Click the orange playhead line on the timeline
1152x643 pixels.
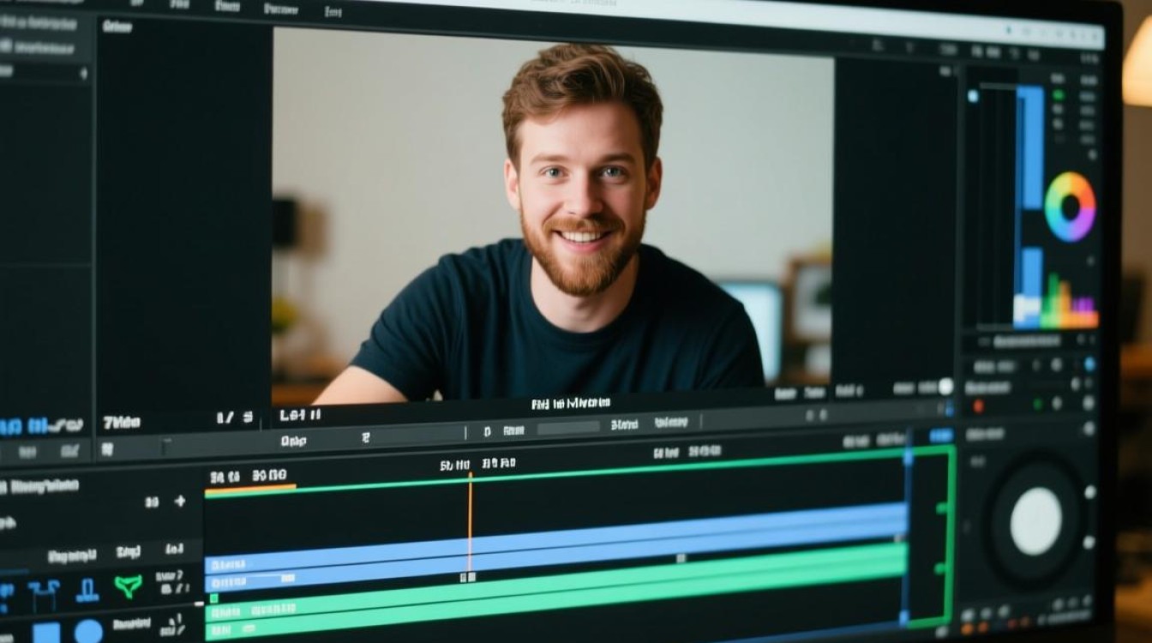pos(470,521)
